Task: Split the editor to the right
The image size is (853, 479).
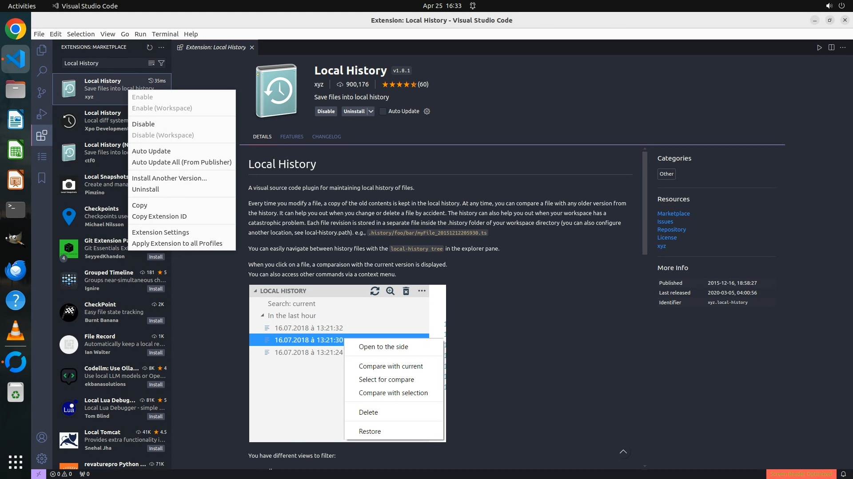Action: [x=831, y=47]
